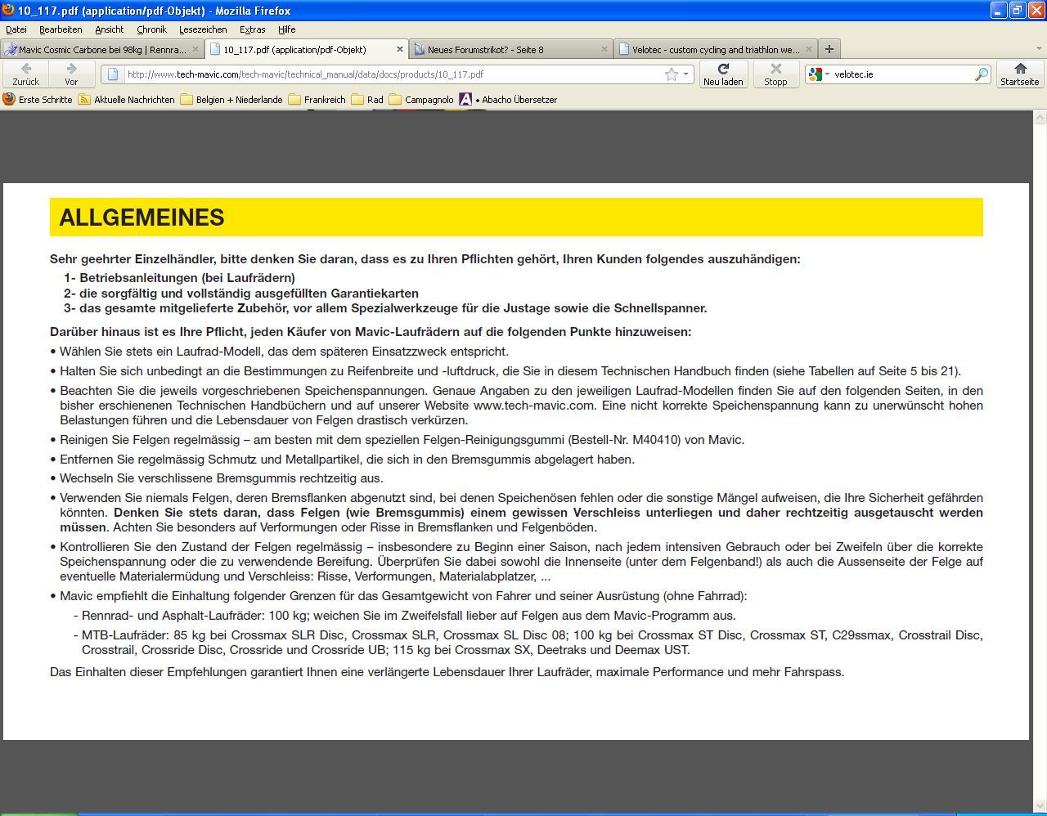Open the search engine selector dropdown
Screen dimensions: 1047x816
(x=818, y=74)
